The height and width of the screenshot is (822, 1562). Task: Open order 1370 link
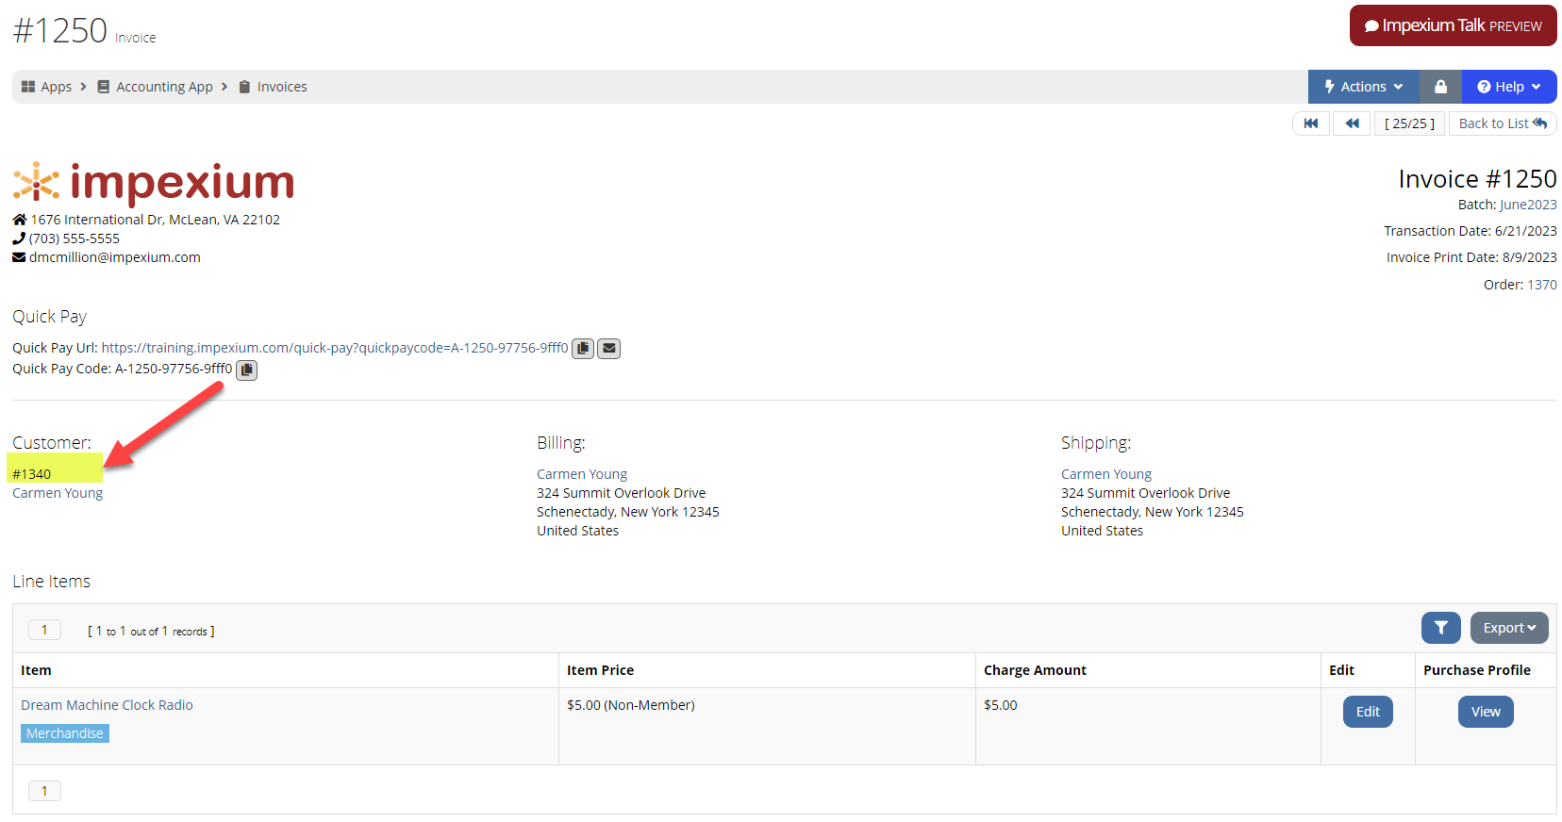click(x=1542, y=285)
